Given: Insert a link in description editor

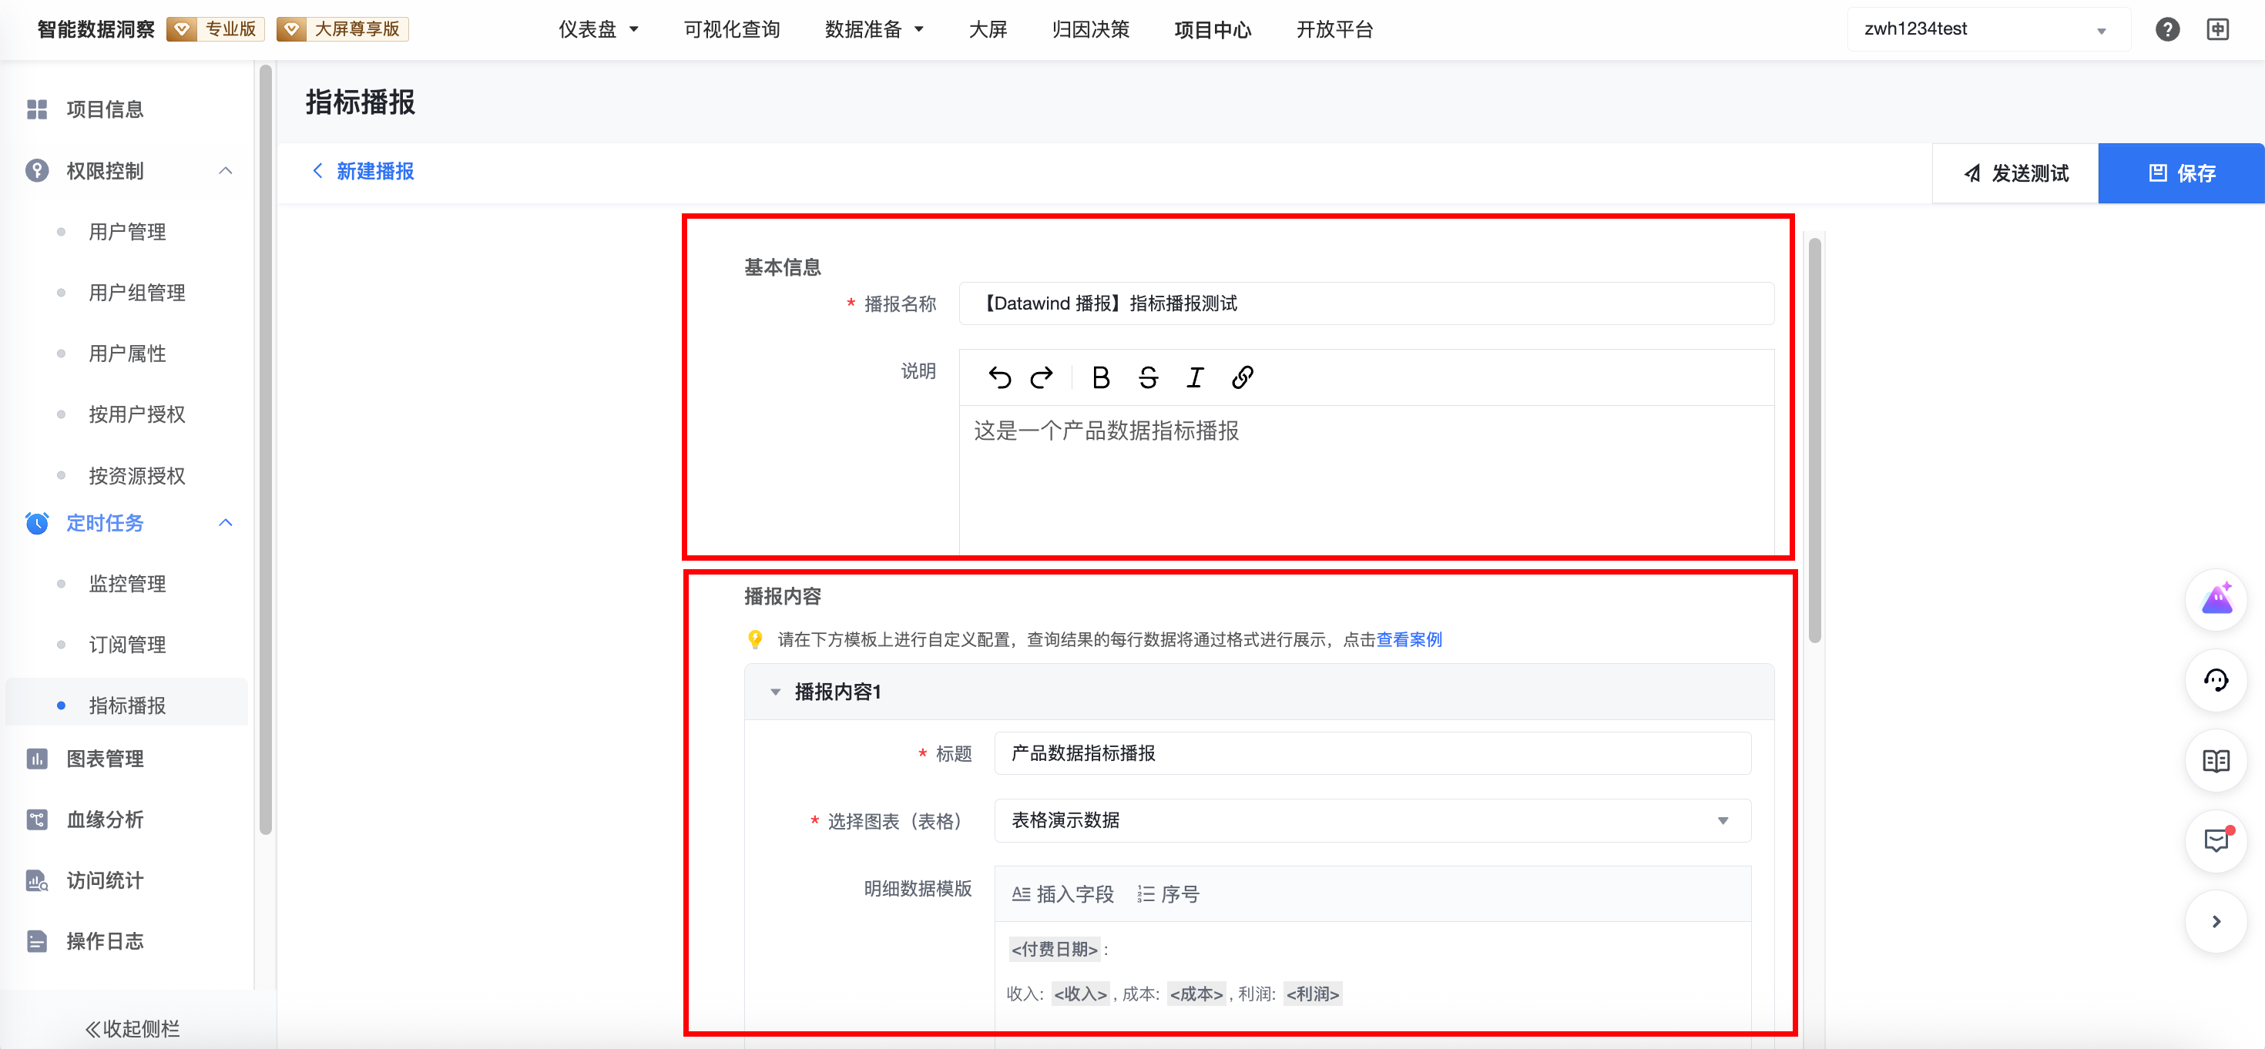Looking at the screenshot, I should pos(1242,377).
